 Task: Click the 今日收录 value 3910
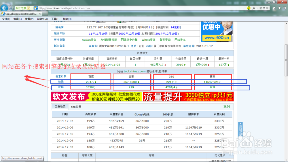pyautogui.click(x=180, y=65)
